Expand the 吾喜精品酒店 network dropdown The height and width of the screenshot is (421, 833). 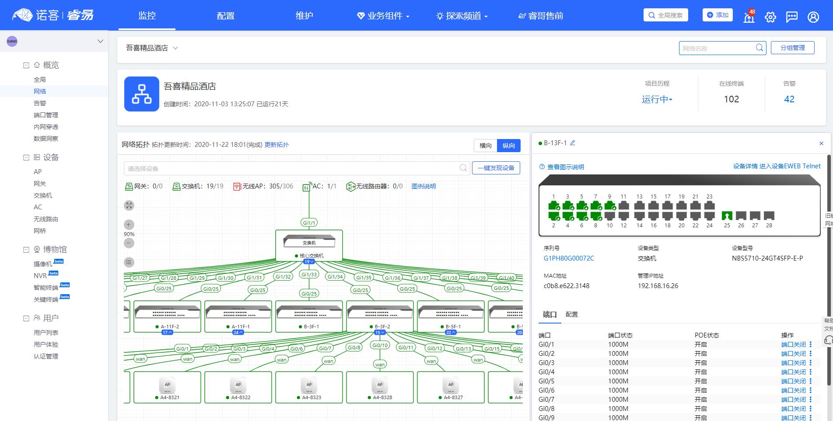pos(175,48)
